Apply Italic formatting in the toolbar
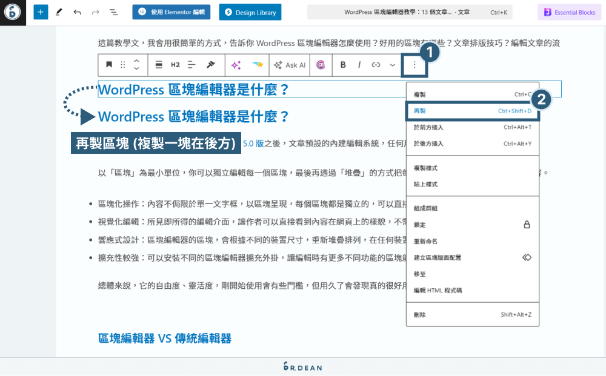This screenshot has width=606, height=376. point(358,65)
